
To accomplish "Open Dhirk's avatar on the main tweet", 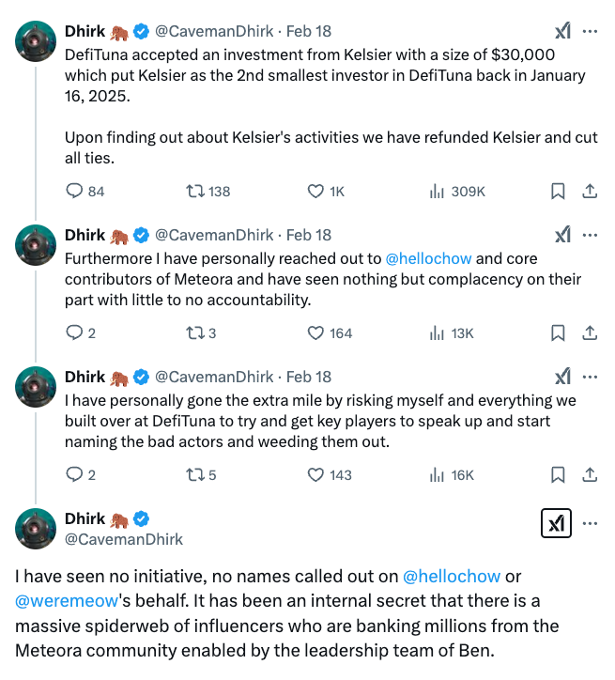I will (37, 528).
